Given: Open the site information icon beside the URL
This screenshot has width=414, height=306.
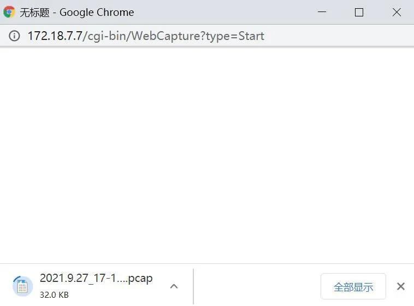Looking at the screenshot, I should [15, 36].
